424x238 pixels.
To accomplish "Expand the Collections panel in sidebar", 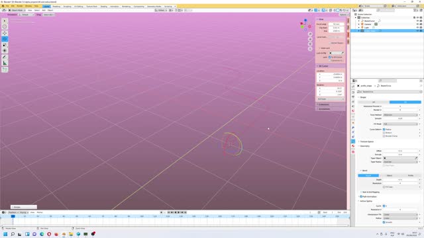I will 323,104.
